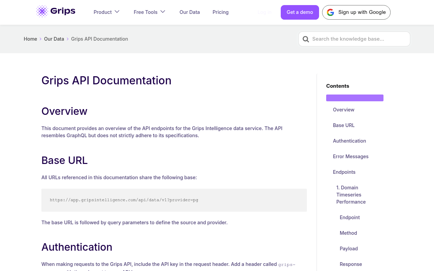Expand the Product menu chevron
Screen dimensions: 434x271
tap(117, 12)
